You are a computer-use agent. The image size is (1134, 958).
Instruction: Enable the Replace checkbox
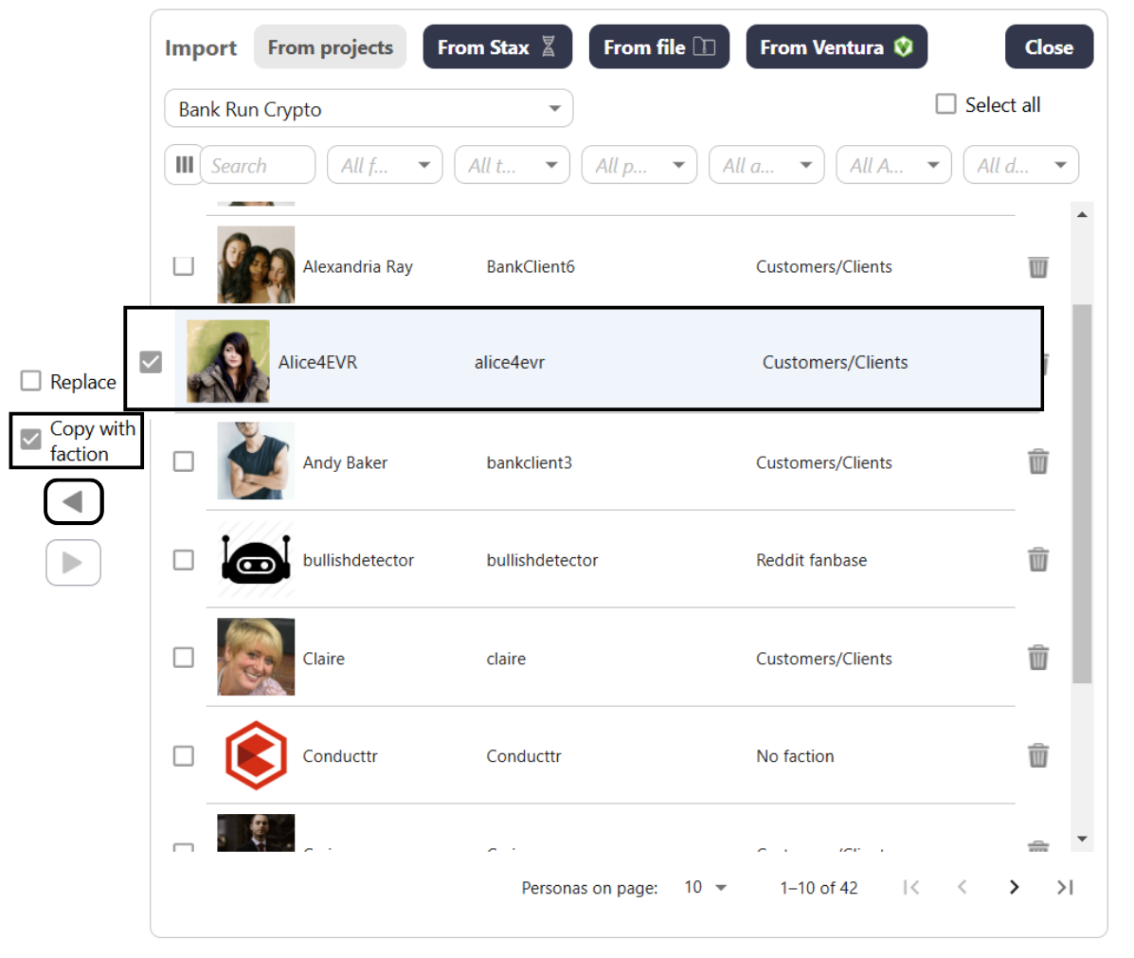click(x=31, y=381)
